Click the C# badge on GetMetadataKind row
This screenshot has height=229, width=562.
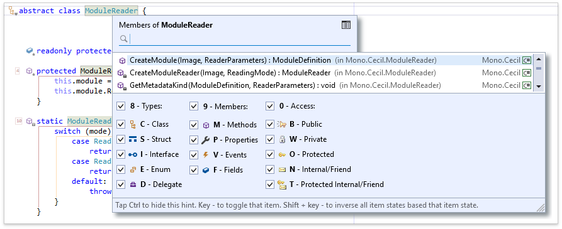click(x=527, y=85)
